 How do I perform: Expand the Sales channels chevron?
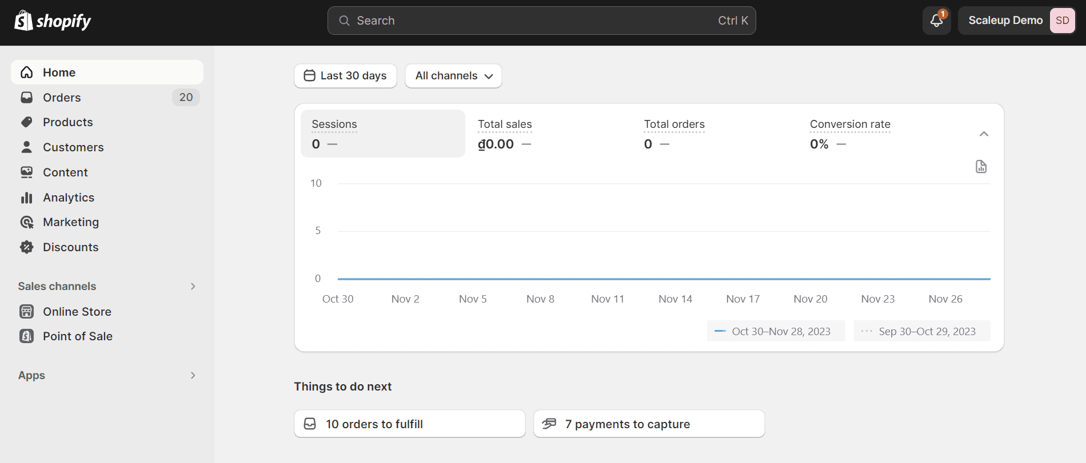[193, 286]
